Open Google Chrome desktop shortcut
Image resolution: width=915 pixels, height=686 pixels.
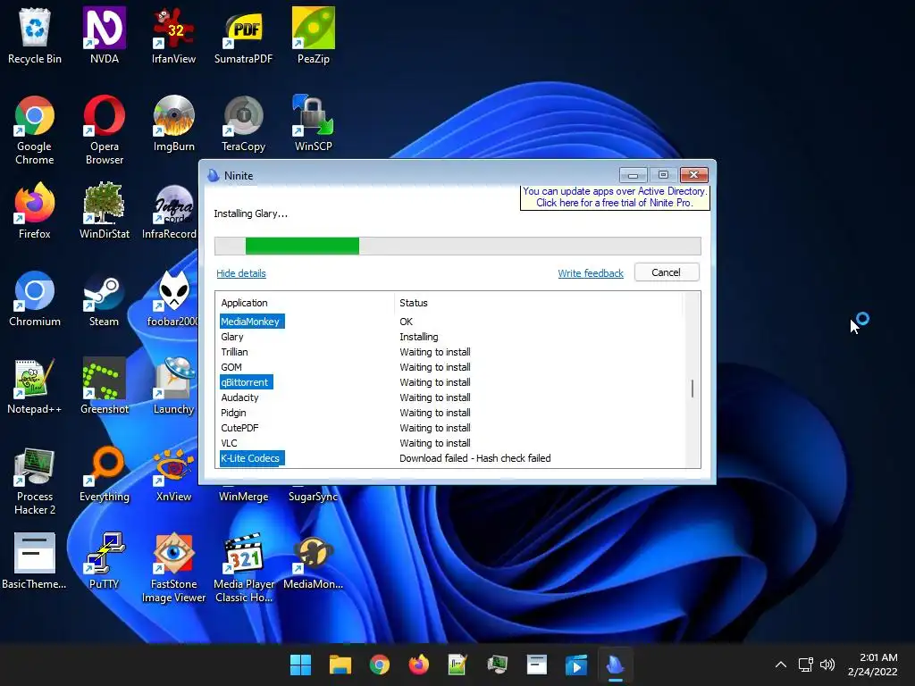(35, 130)
